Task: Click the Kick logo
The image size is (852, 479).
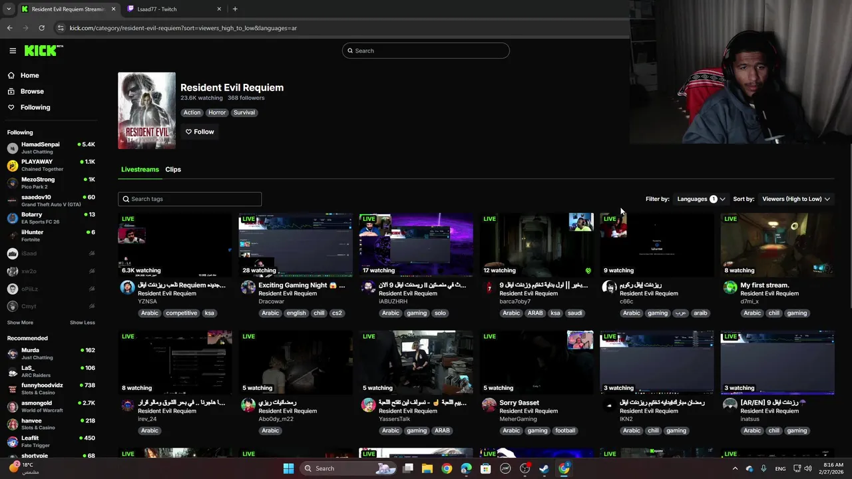Action: click(x=43, y=51)
